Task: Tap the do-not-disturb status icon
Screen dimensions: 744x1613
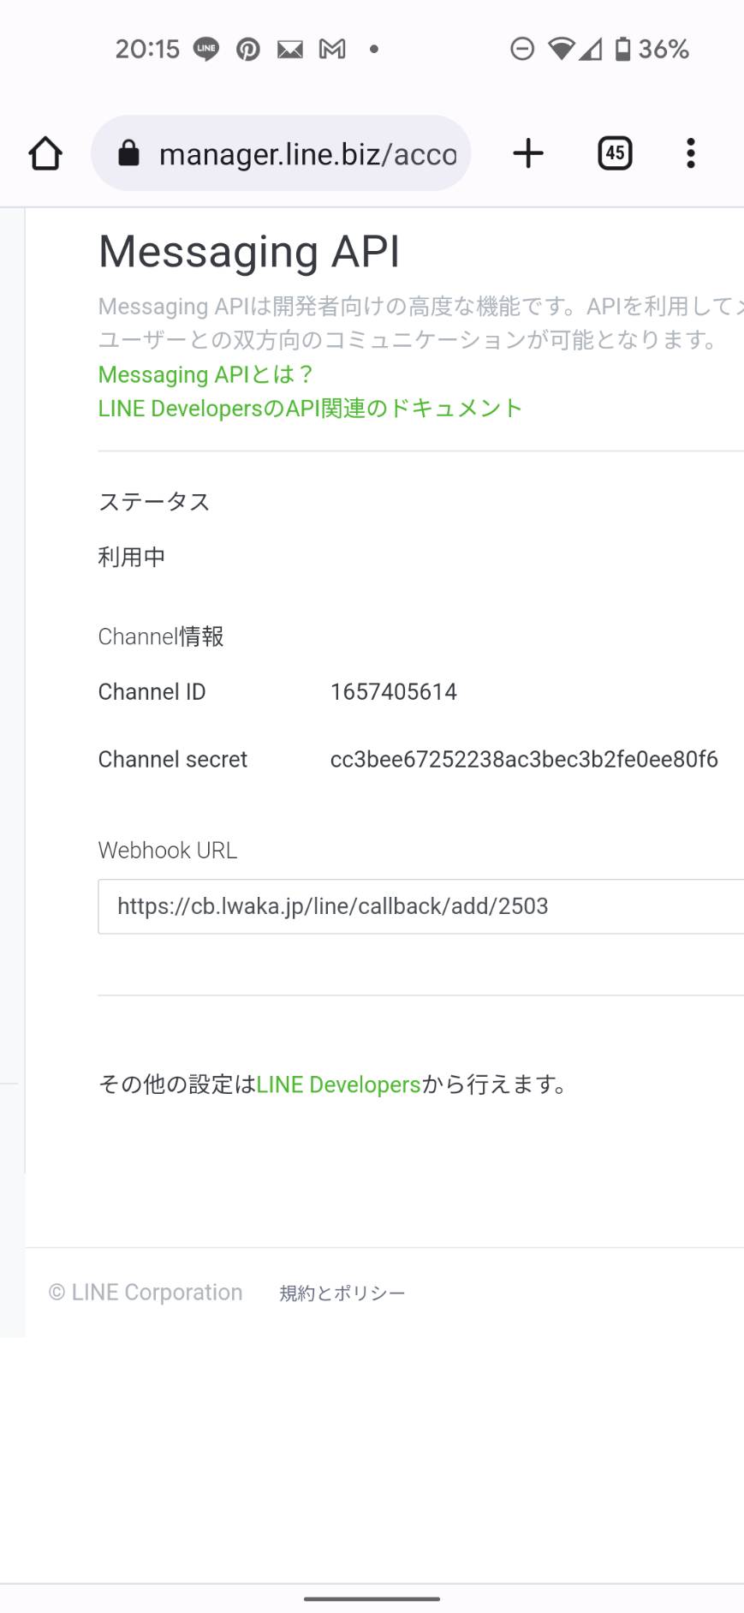Action: tap(522, 50)
